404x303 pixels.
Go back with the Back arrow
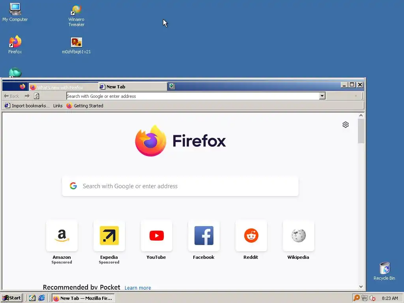click(11, 96)
